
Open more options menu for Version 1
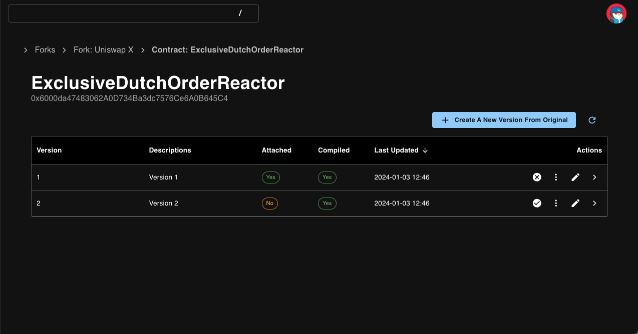[556, 177]
